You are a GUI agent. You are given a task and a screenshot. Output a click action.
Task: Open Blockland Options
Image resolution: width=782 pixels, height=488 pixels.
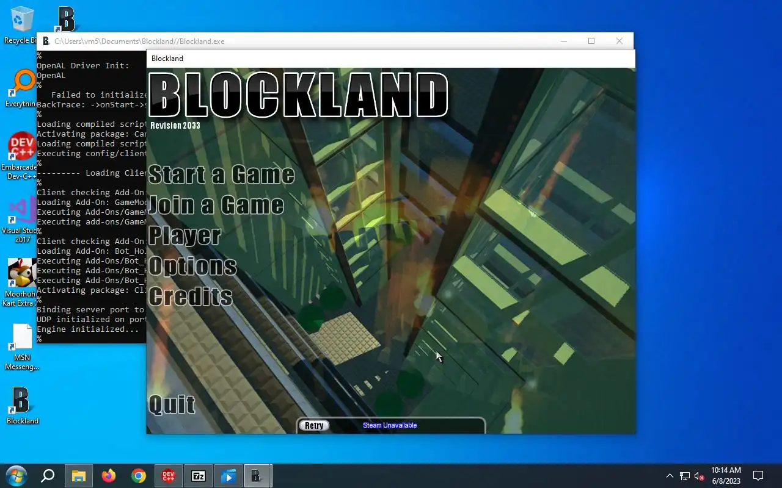click(192, 266)
